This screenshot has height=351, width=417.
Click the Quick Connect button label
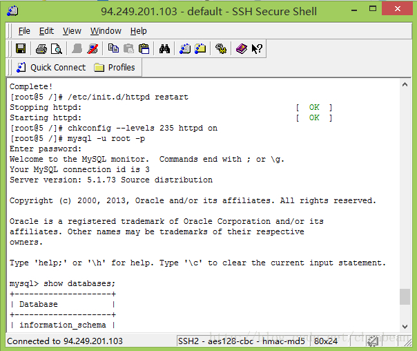click(58, 68)
